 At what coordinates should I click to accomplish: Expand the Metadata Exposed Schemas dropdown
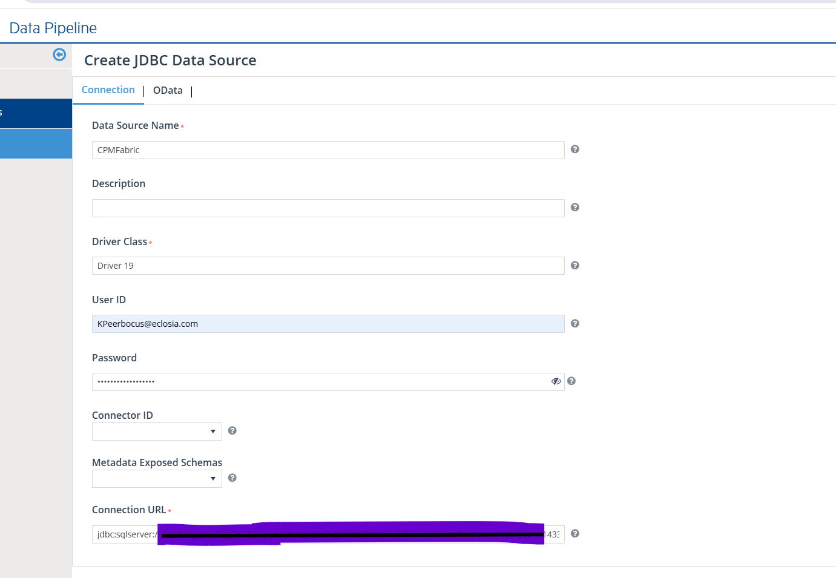pyautogui.click(x=157, y=479)
